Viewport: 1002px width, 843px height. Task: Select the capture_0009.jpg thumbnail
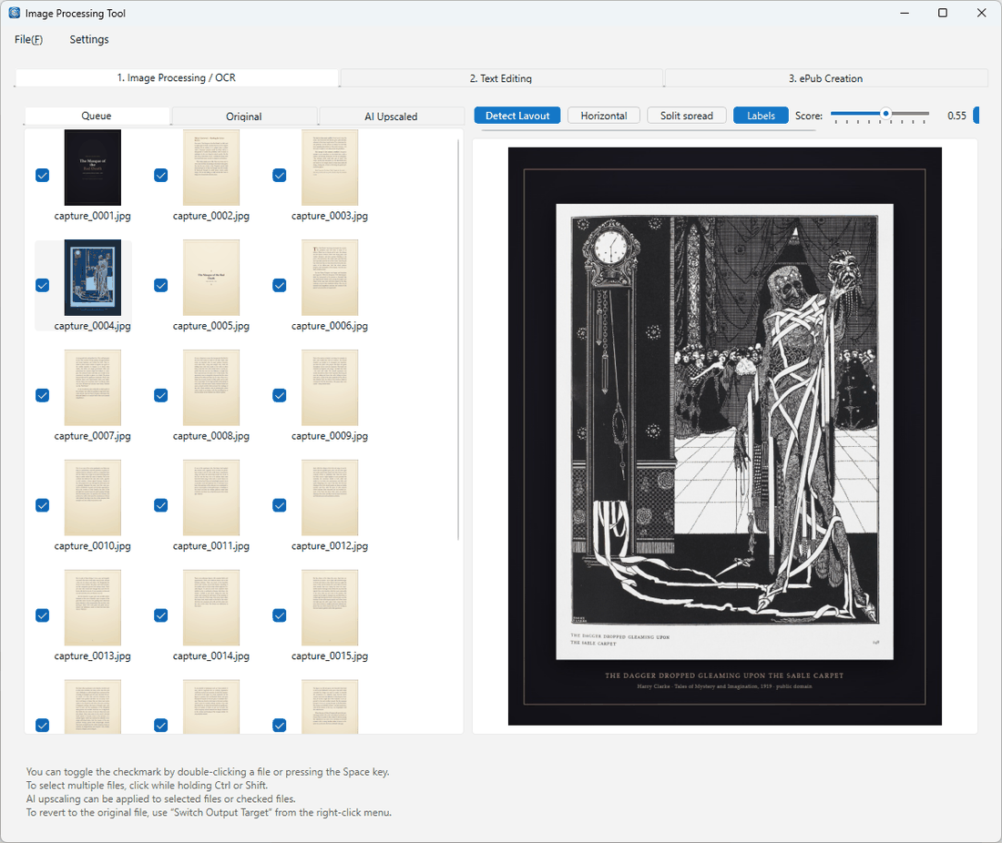[x=330, y=388]
